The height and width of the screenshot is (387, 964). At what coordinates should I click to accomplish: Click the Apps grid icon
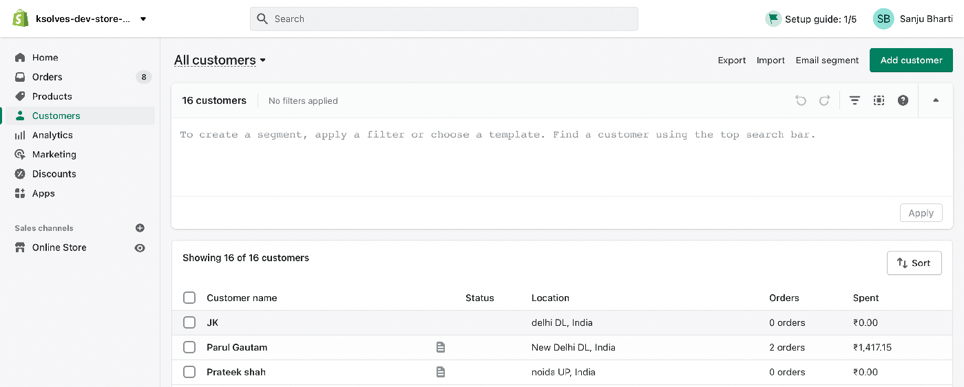tap(20, 193)
